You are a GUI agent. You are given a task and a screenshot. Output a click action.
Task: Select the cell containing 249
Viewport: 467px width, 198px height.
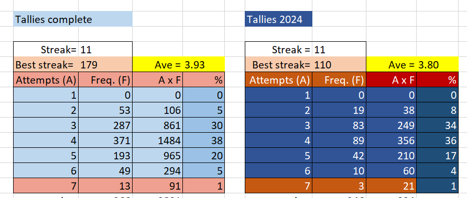tap(392, 125)
